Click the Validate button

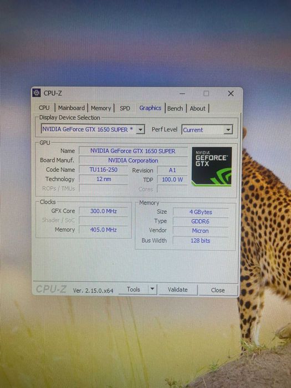[x=178, y=289]
